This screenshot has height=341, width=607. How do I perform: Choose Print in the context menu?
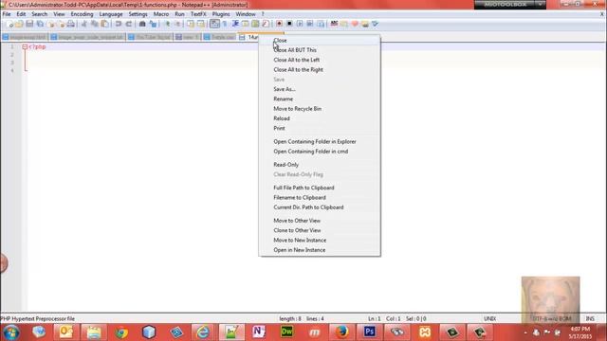point(320,129)
